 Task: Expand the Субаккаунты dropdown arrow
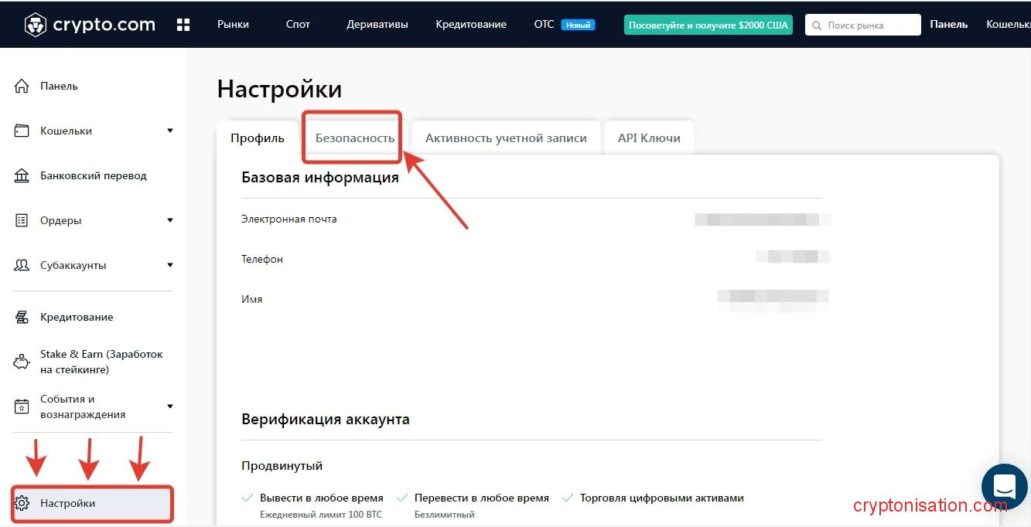pos(170,265)
